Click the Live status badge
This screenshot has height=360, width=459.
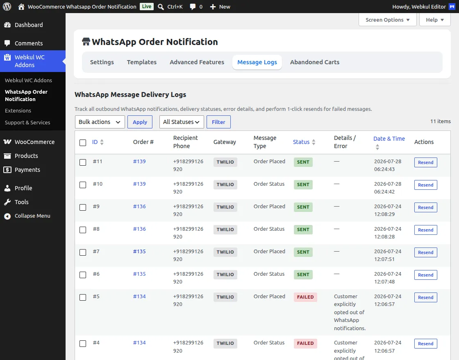(x=147, y=7)
